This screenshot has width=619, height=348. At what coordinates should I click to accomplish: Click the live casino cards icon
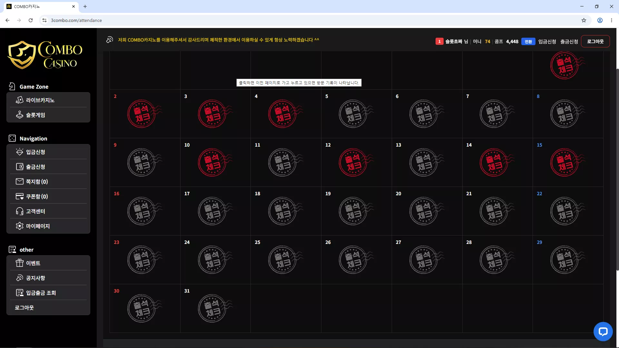coord(20,100)
